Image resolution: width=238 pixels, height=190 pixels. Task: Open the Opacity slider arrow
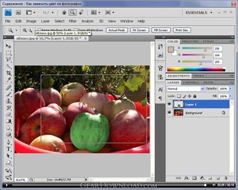click(x=231, y=89)
